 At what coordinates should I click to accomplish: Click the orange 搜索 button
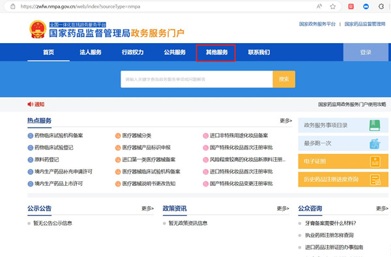click(x=284, y=79)
